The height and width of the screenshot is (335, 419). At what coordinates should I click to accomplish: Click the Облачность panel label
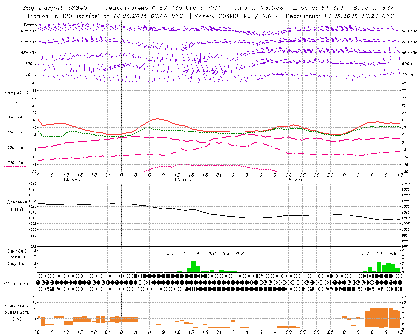[x=17, y=284]
